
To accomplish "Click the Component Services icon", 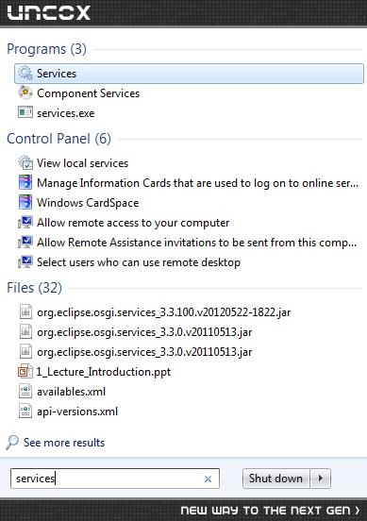I will point(25,93).
